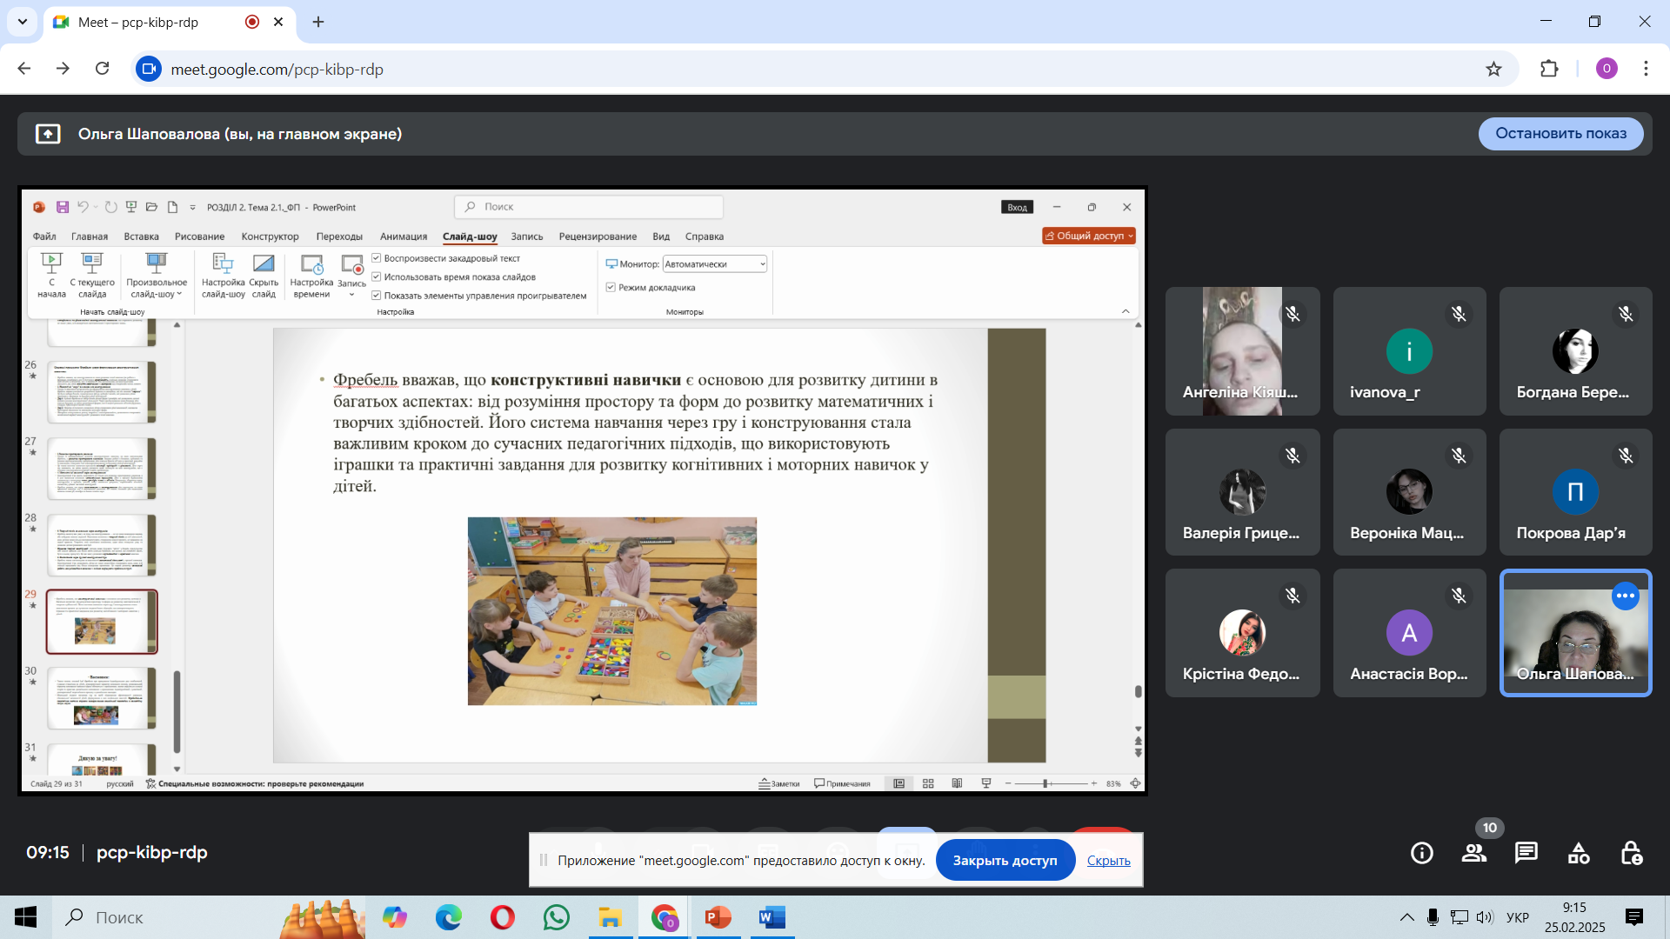
Task: Toggle Воспроизвести закадровый текст checkbox
Action: point(377,258)
